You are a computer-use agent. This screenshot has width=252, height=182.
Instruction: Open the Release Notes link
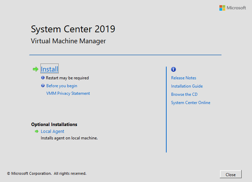point(183,78)
